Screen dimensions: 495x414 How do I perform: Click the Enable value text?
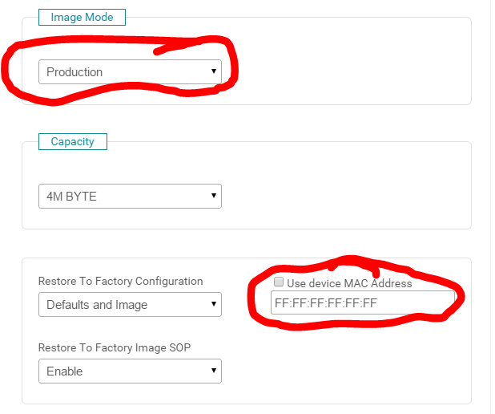(64, 371)
